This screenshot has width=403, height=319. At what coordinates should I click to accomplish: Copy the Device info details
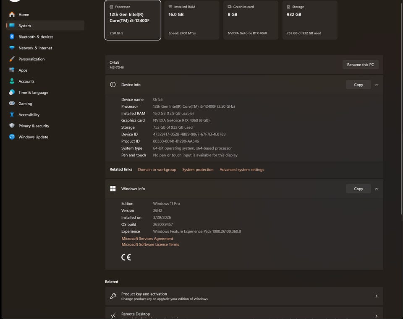tap(358, 85)
